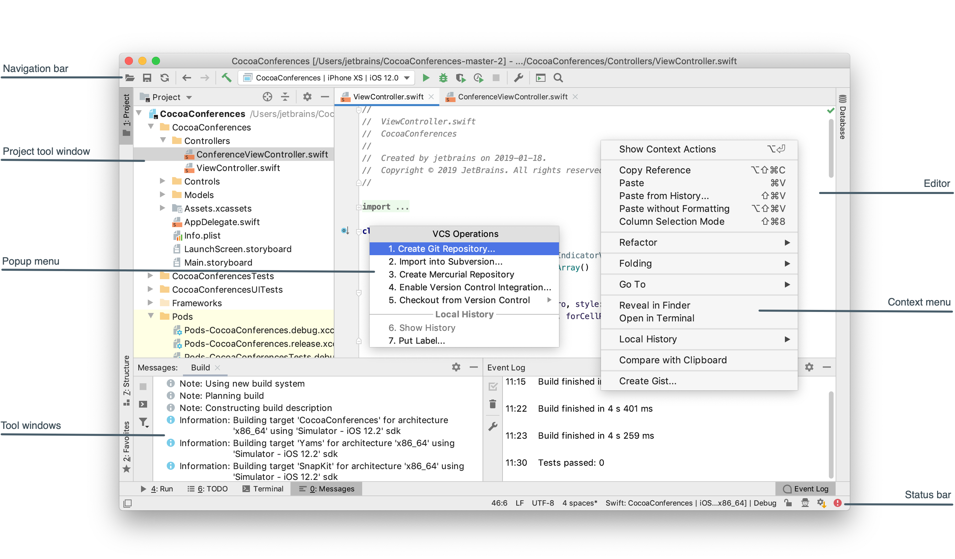Click the green Run button

(x=426, y=78)
